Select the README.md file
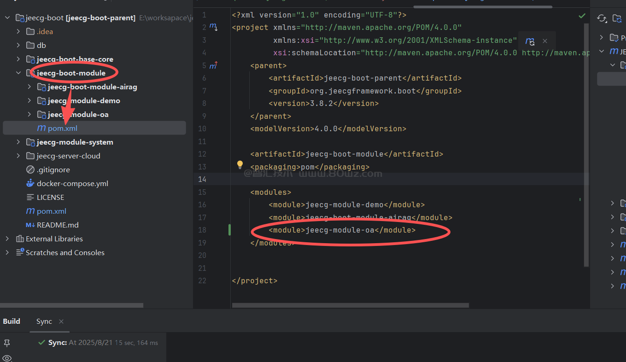This screenshot has width=626, height=362. [x=58, y=225]
